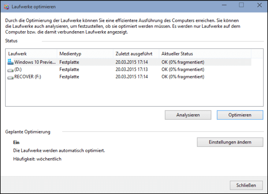Minimize the Laufwerke optimieren window
The width and height of the screenshot is (268, 194).
(x=224, y=5)
